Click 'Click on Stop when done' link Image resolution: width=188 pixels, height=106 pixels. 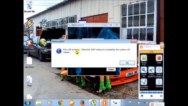click(152, 92)
